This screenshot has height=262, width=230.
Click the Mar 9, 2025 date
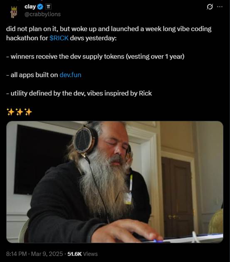[47, 254]
